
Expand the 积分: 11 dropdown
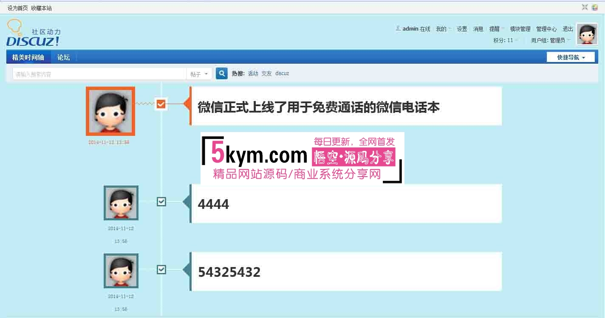(506, 40)
